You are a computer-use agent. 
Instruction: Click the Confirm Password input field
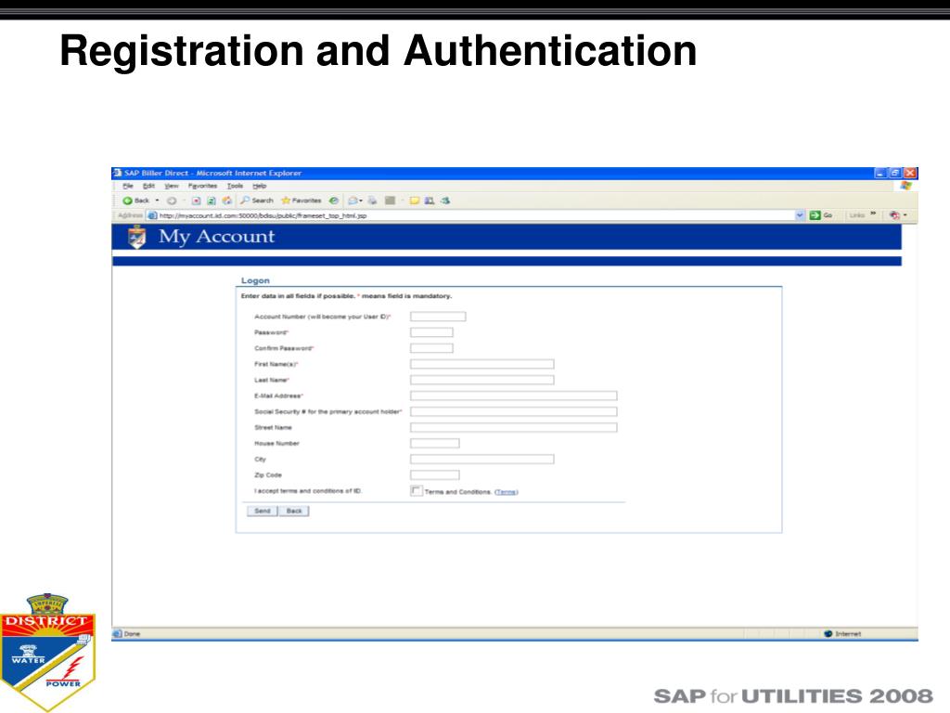tap(431, 348)
